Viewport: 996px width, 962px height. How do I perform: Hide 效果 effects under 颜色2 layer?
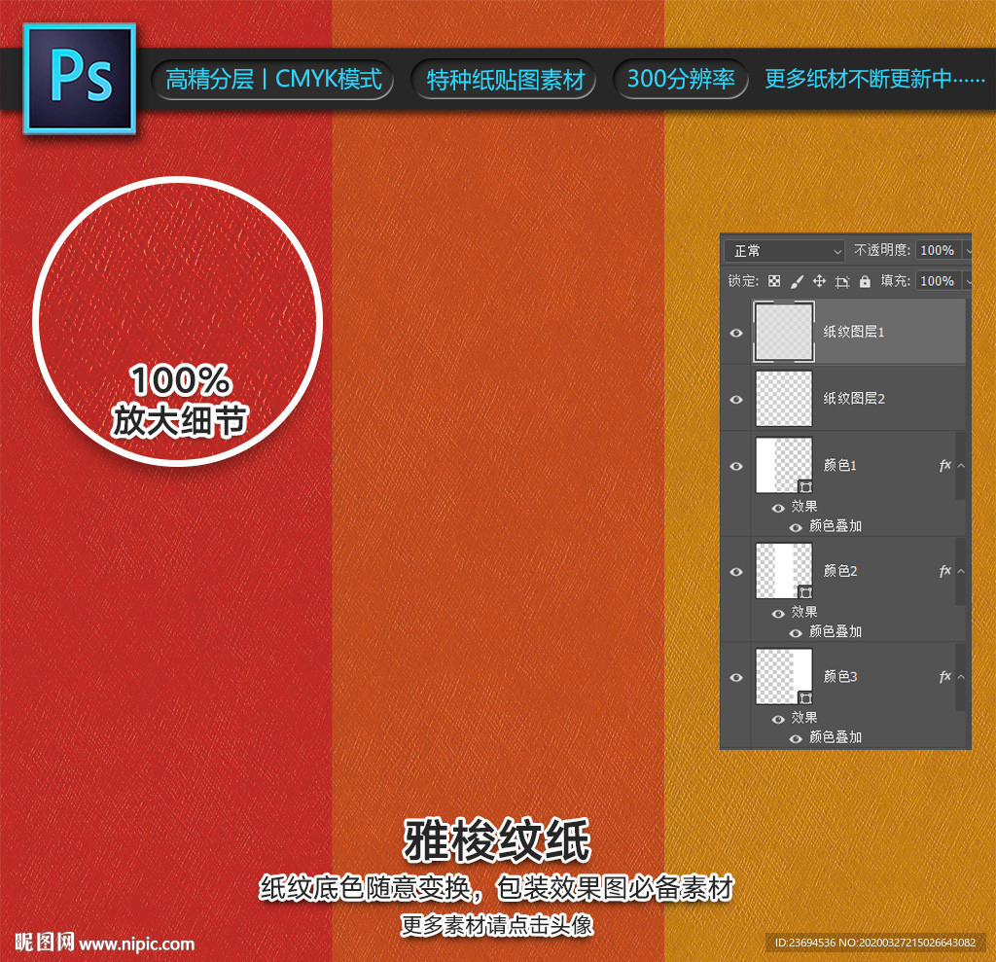click(778, 614)
